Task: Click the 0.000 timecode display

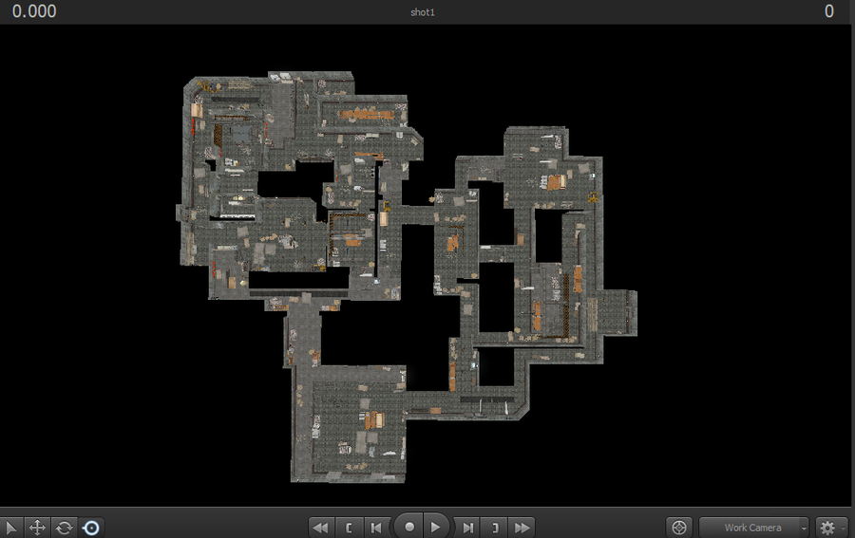Action: coord(34,11)
